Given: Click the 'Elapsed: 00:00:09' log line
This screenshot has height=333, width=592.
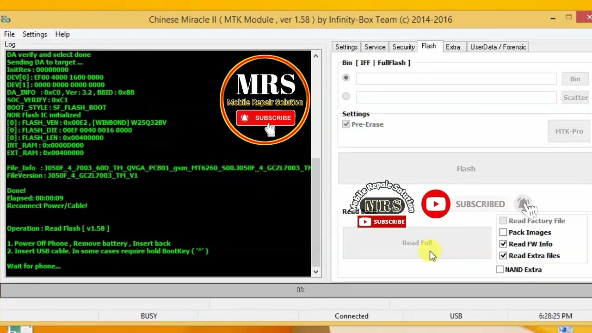Looking at the screenshot, I should tap(35, 198).
